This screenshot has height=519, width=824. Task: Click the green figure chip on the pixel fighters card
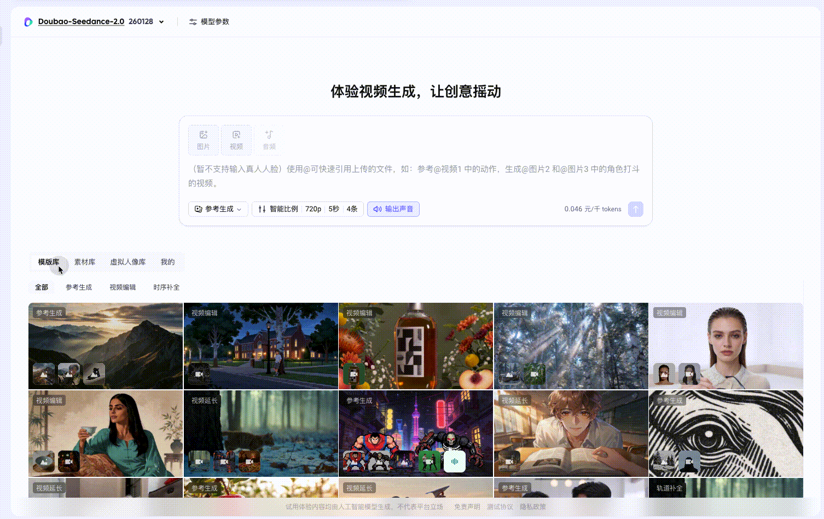pos(430,462)
